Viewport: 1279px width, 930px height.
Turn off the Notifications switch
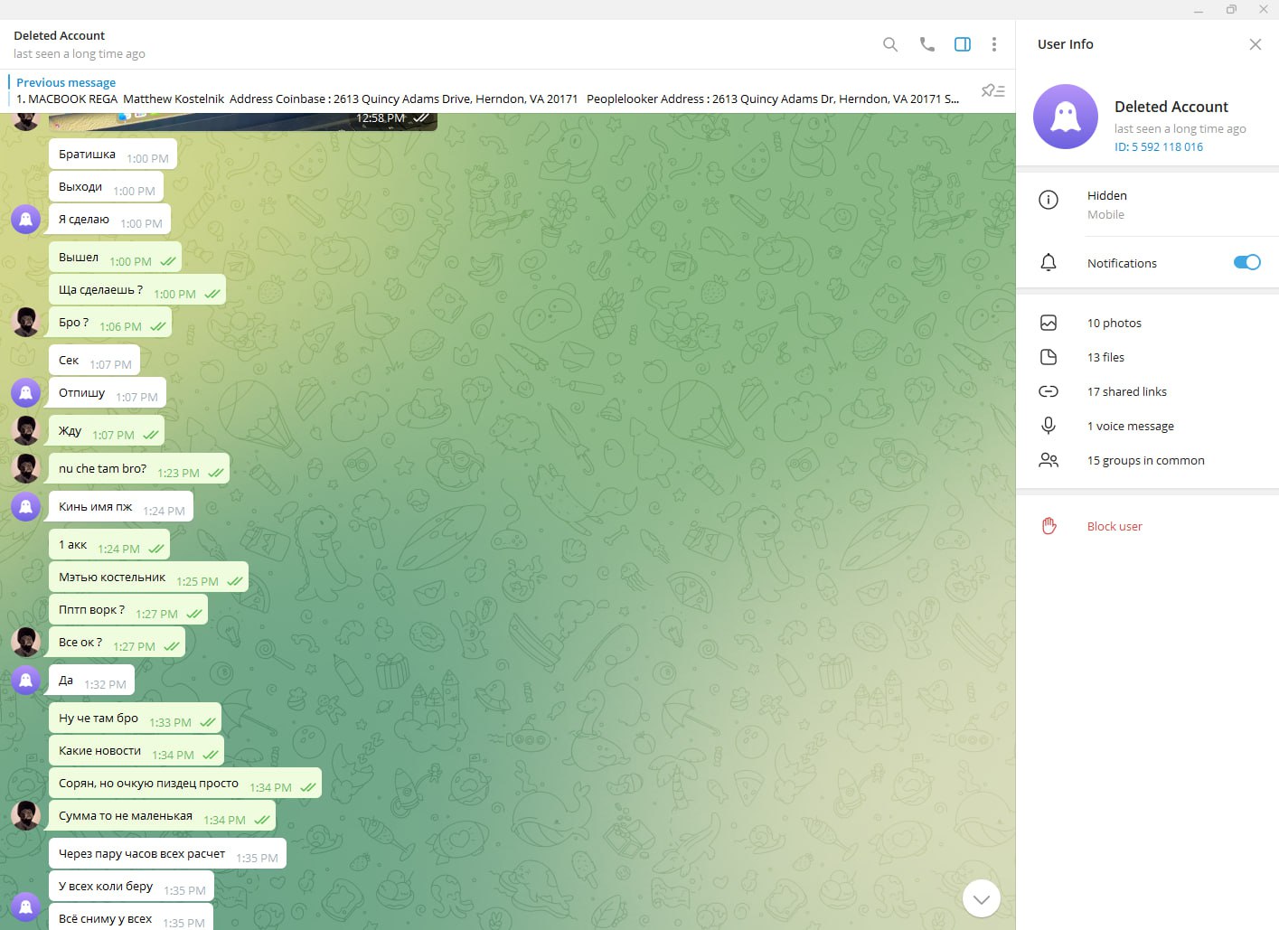pyautogui.click(x=1246, y=262)
